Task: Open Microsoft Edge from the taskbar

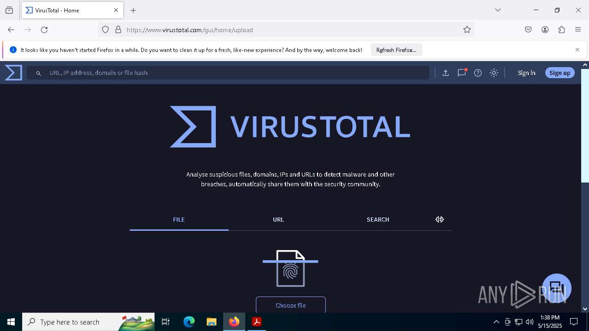Action: (189, 322)
